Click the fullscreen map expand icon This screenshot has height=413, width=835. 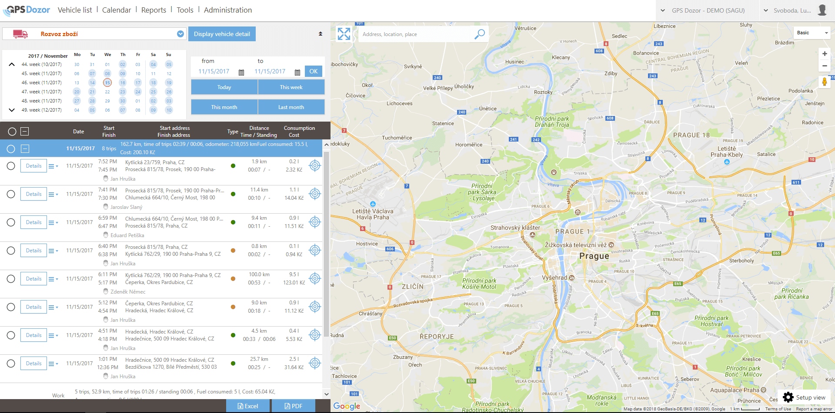coord(344,34)
